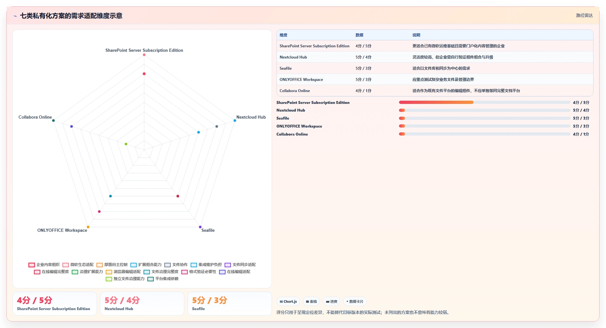Select the light pink point at SharePoint axis tip

click(x=144, y=55)
